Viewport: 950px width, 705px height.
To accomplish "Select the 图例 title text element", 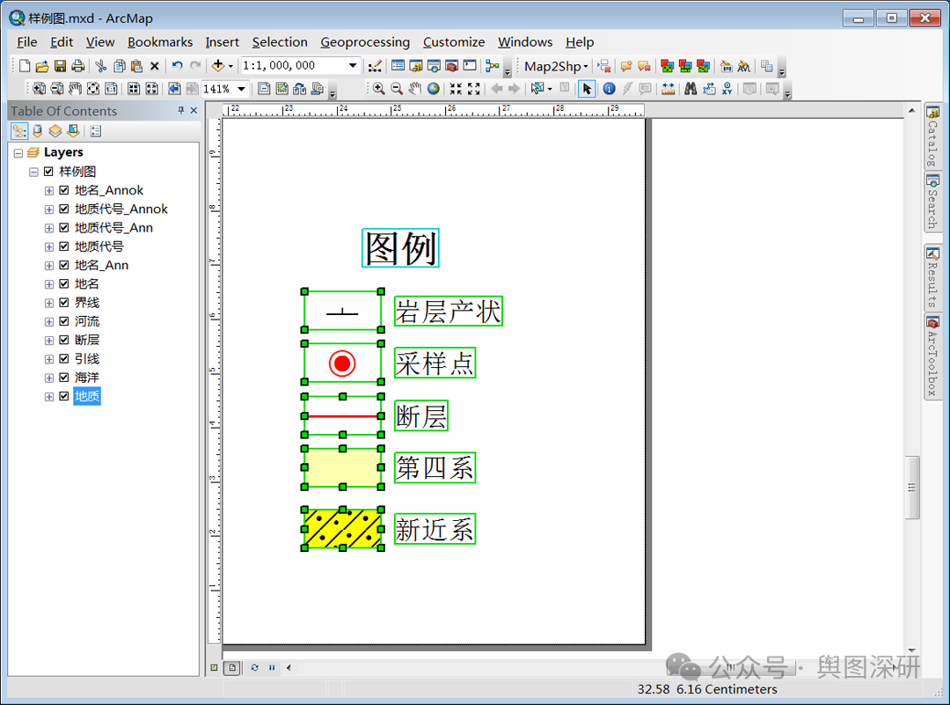I will [x=400, y=248].
